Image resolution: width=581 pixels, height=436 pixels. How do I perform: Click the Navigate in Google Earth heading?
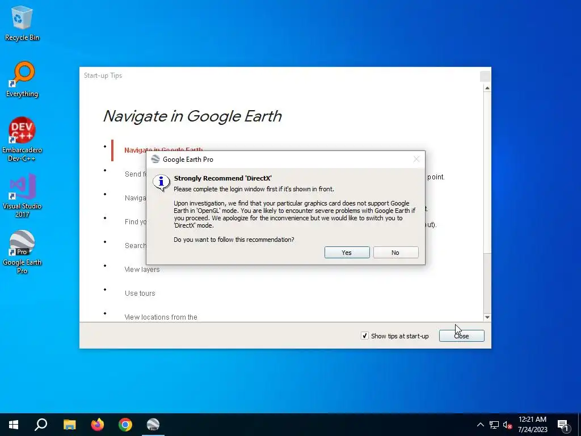192,116
